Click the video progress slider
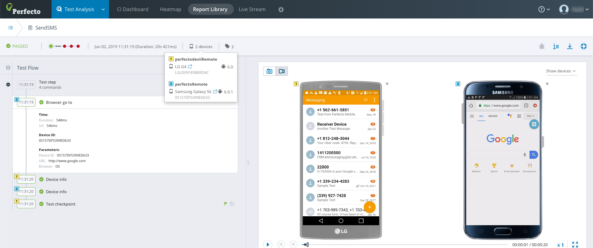 coord(405,245)
